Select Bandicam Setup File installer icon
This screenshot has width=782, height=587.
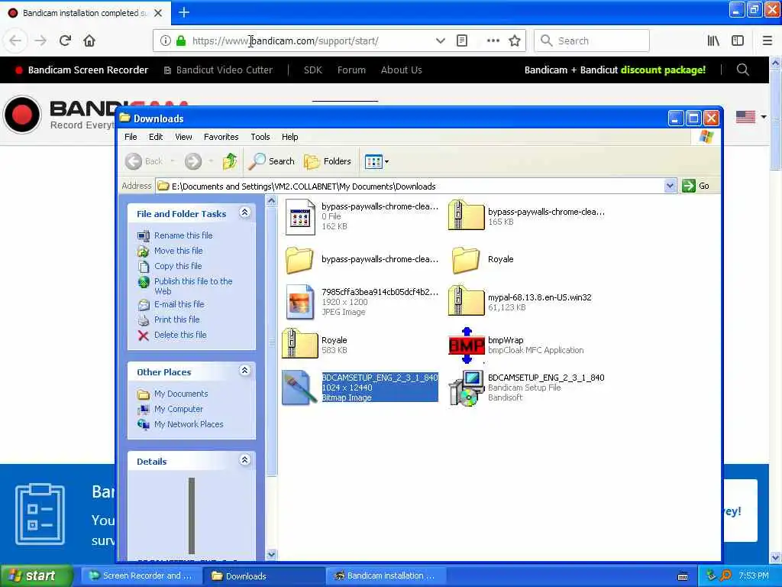pos(467,388)
